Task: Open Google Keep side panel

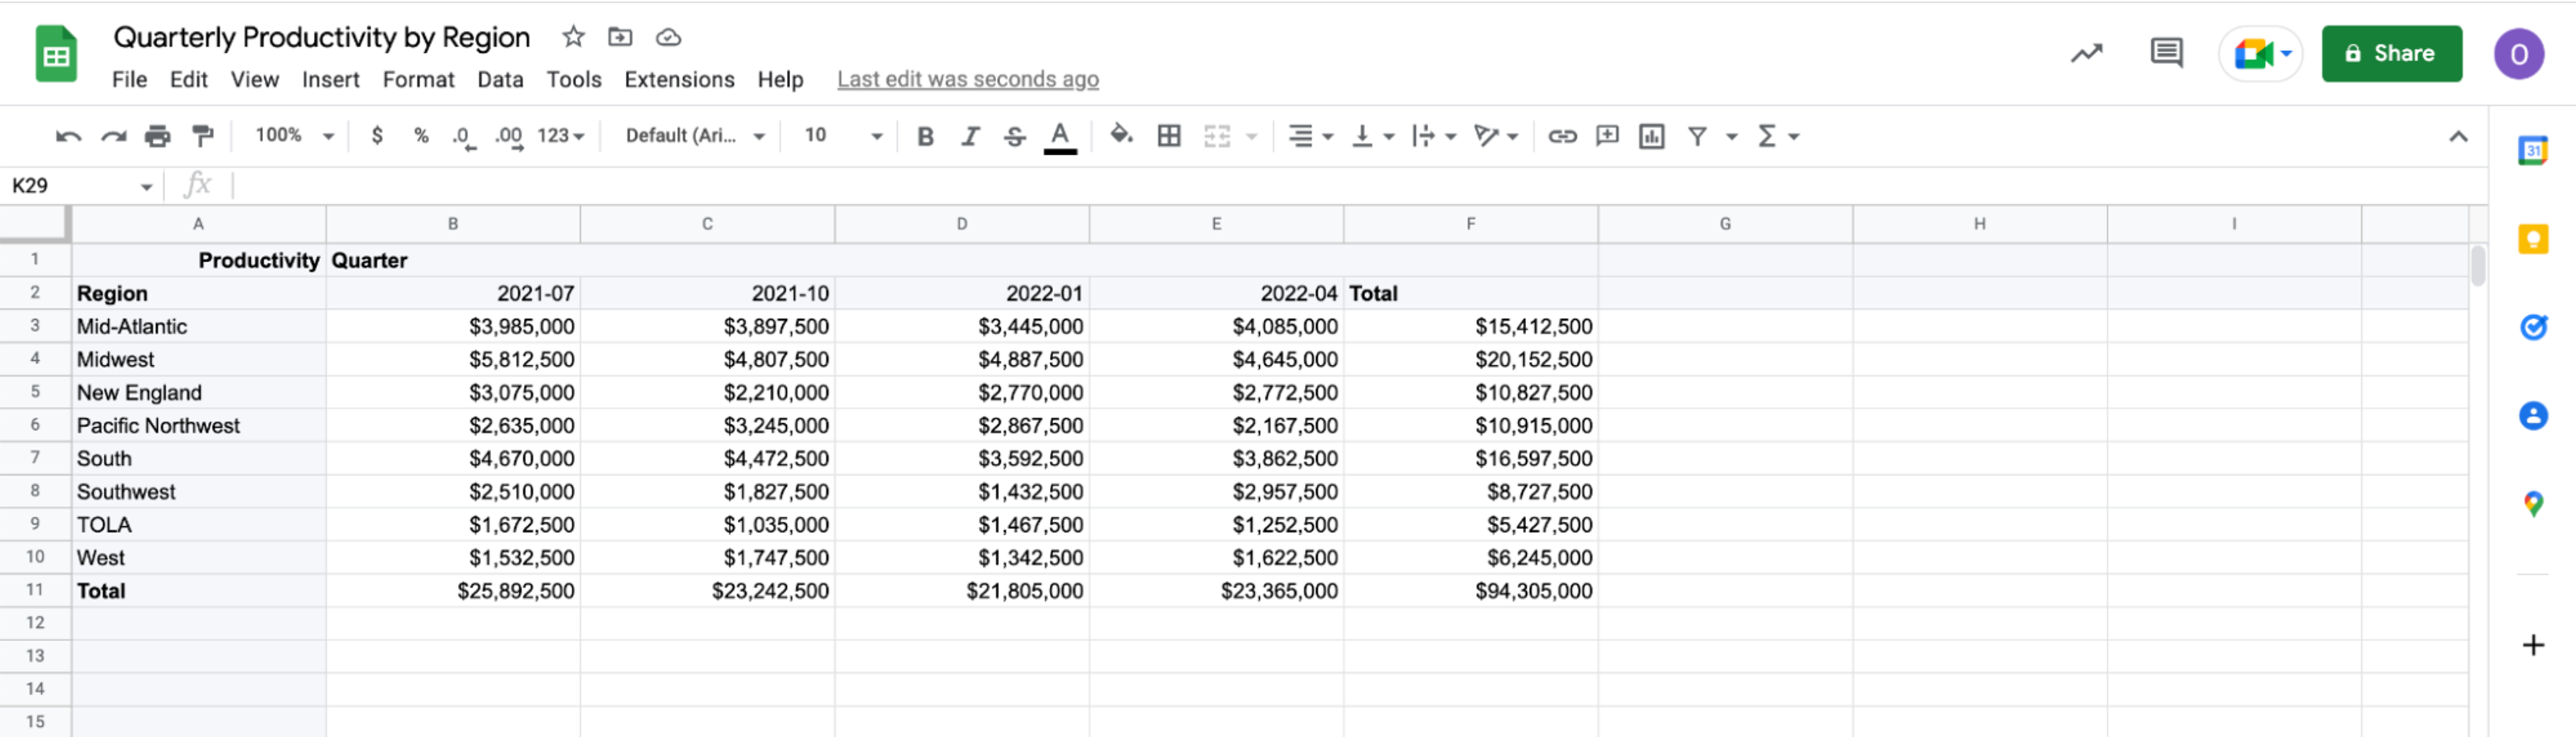Action: pyautogui.click(x=2532, y=239)
